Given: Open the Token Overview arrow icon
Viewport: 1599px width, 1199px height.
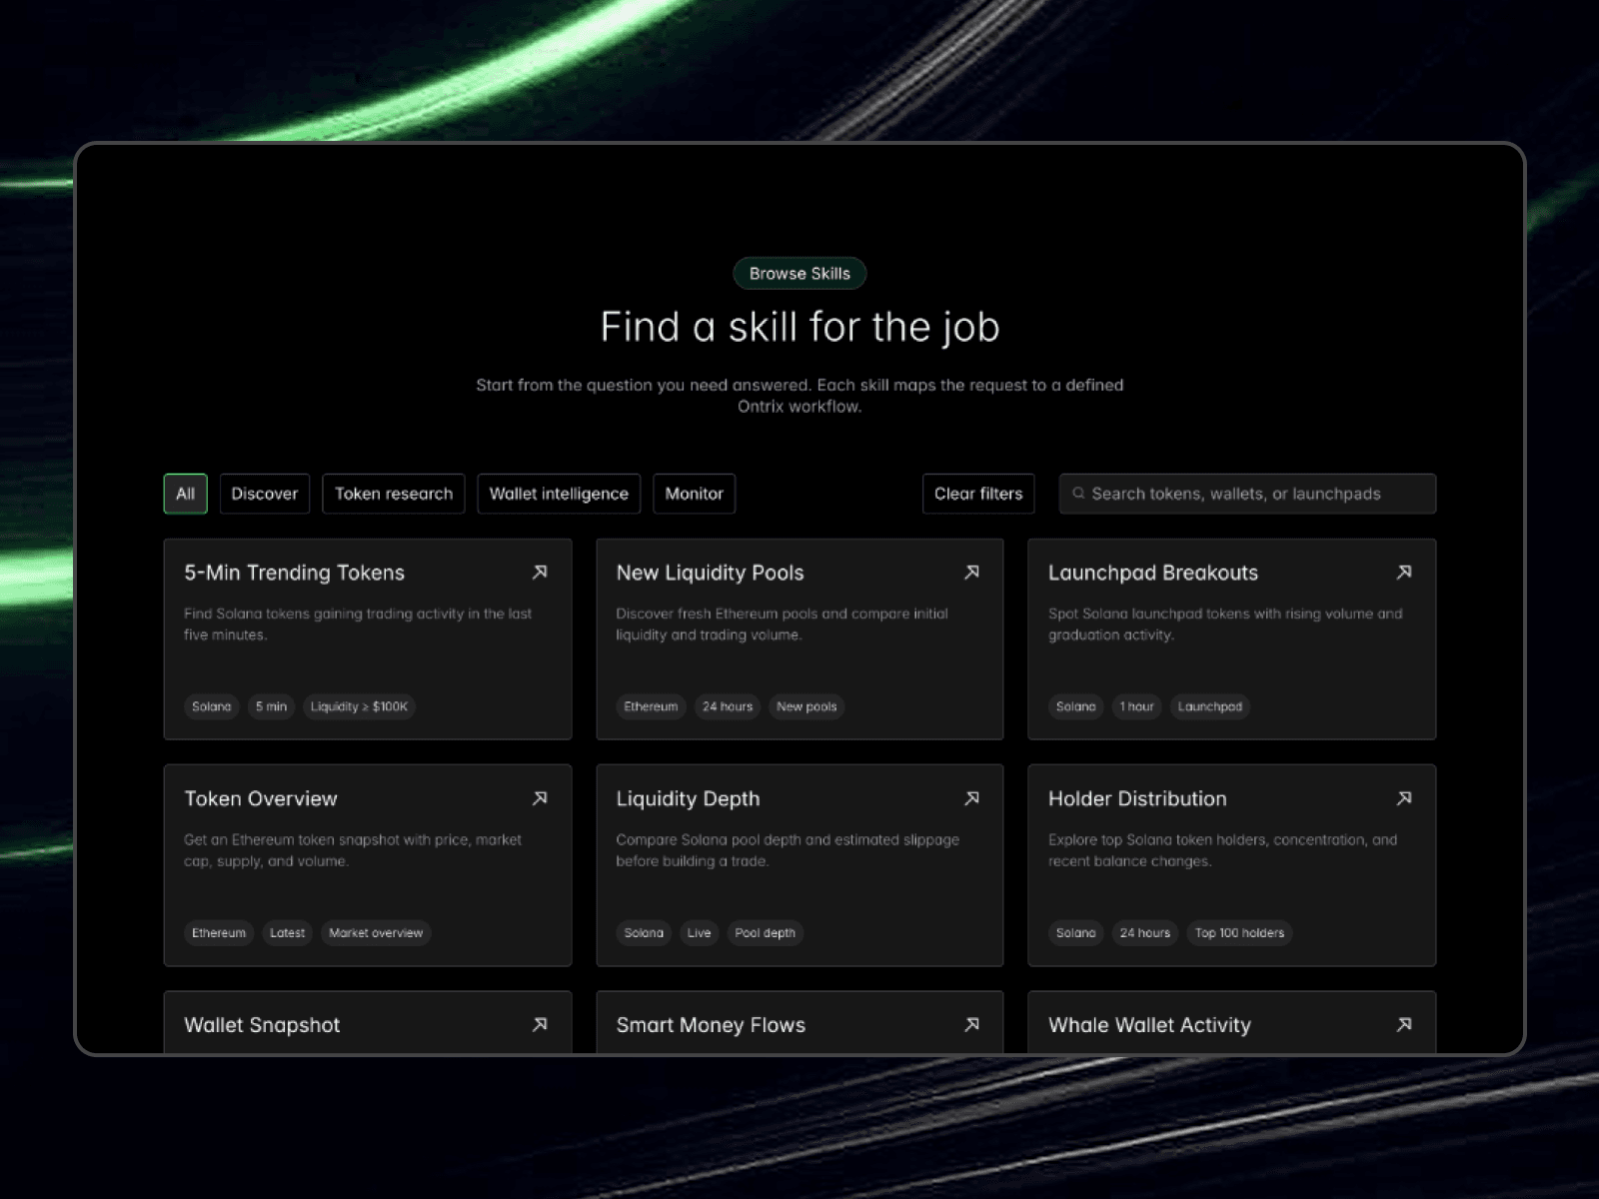Looking at the screenshot, I should click(540, 798).
